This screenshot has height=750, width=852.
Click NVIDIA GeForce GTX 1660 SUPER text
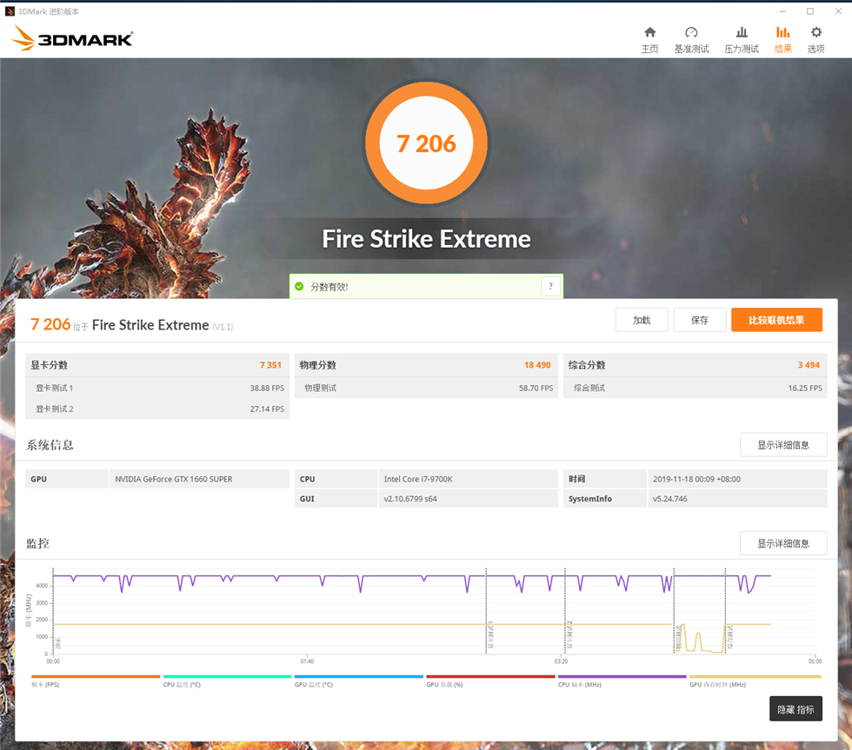click(173, 479)
